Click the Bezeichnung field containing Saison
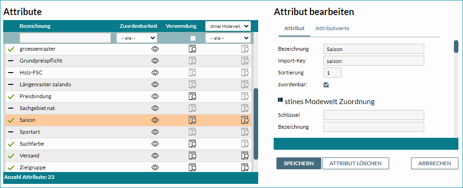Image resolution: width=463 pixels, height=188 pixels. tap(374, 49)
